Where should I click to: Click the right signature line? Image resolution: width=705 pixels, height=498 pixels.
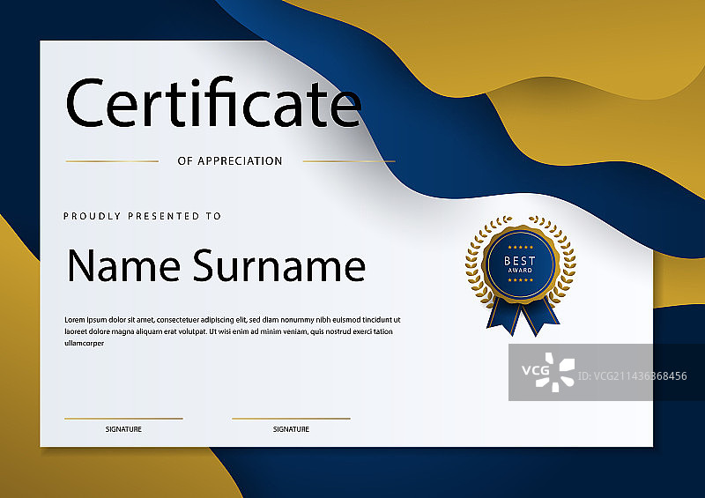pyautogui.click(x=291, y=418)
